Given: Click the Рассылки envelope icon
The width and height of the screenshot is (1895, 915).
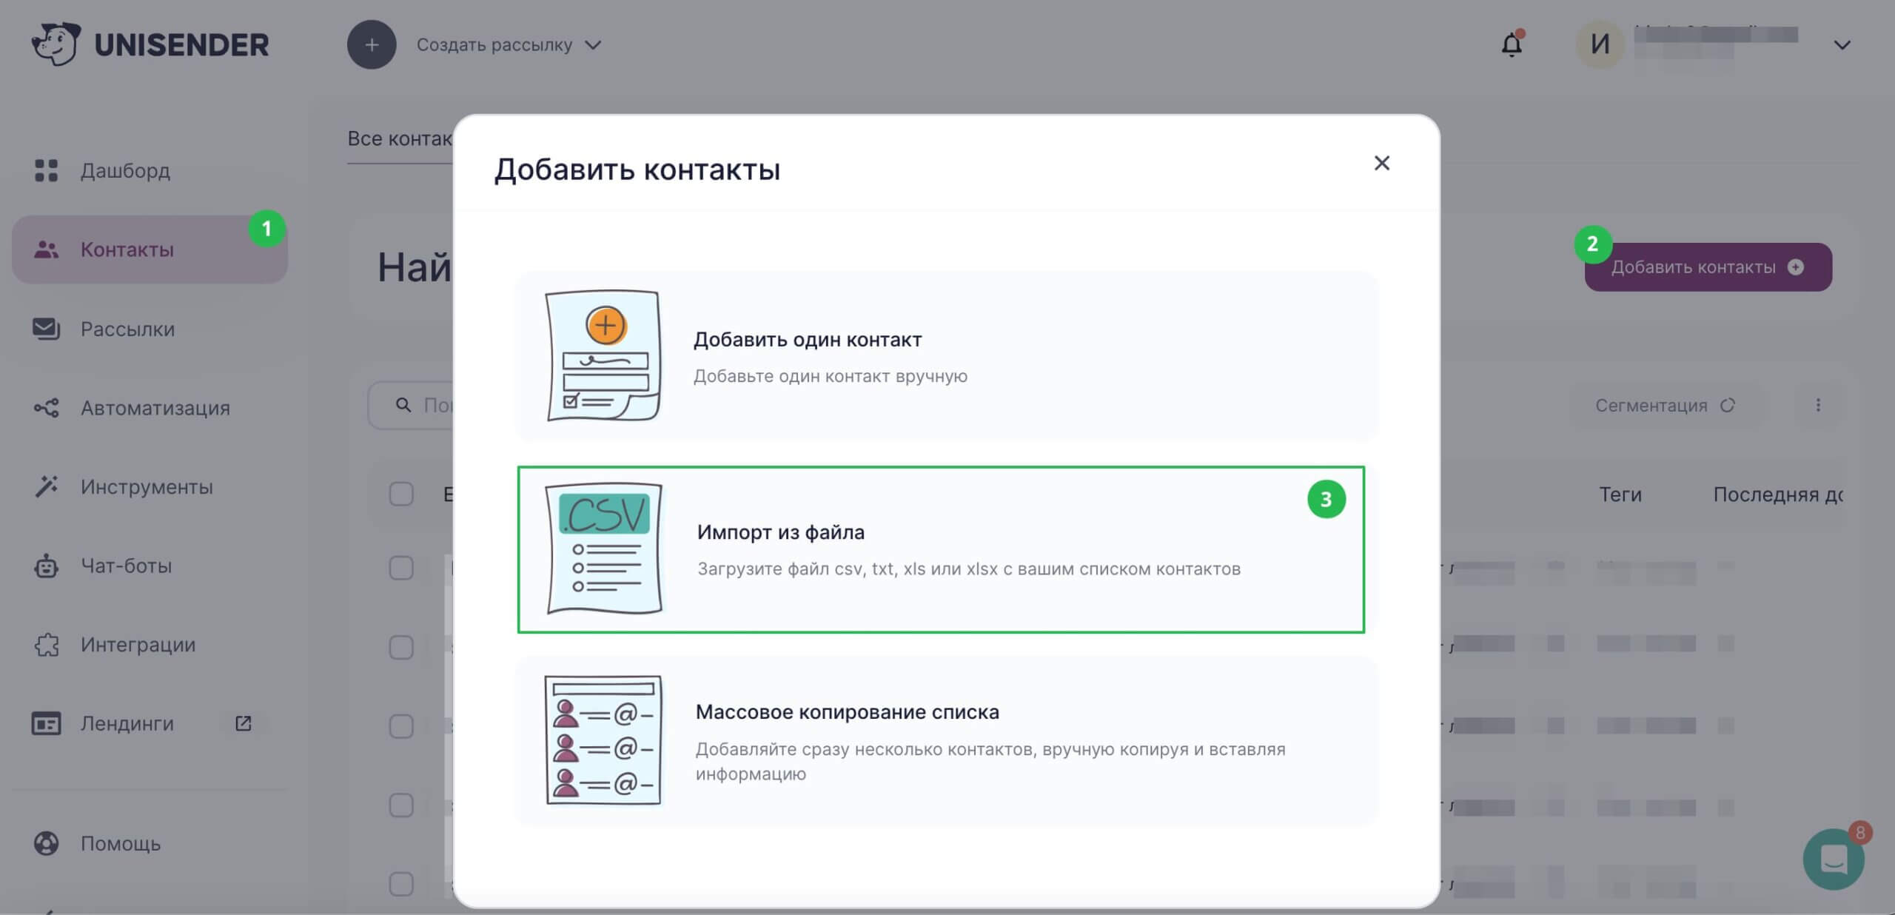Looking at the screenshot, I should coord(46,329).
